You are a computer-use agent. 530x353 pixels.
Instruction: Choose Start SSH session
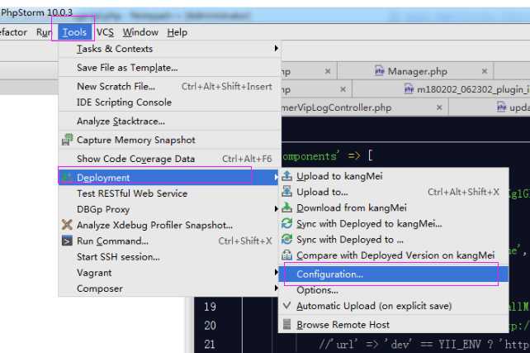click(x=170, y=257)
